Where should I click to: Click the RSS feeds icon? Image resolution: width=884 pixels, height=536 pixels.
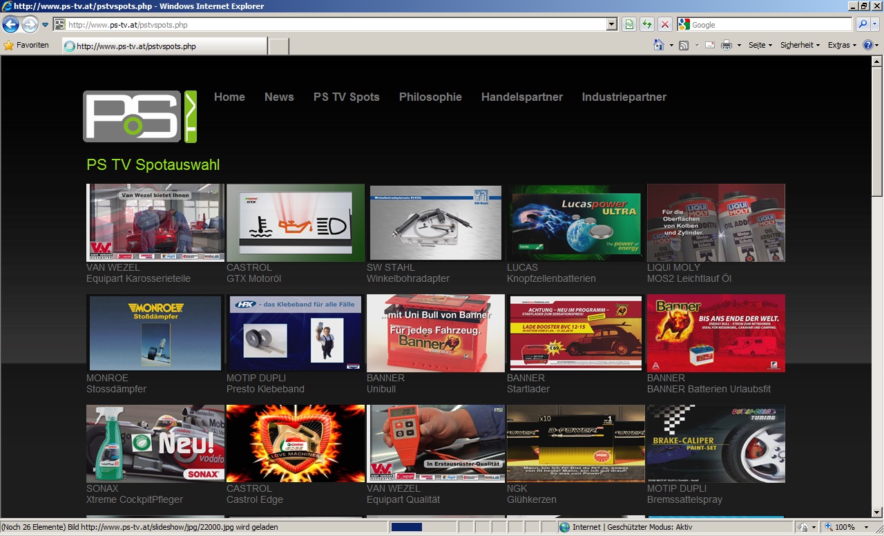[684, 46]
